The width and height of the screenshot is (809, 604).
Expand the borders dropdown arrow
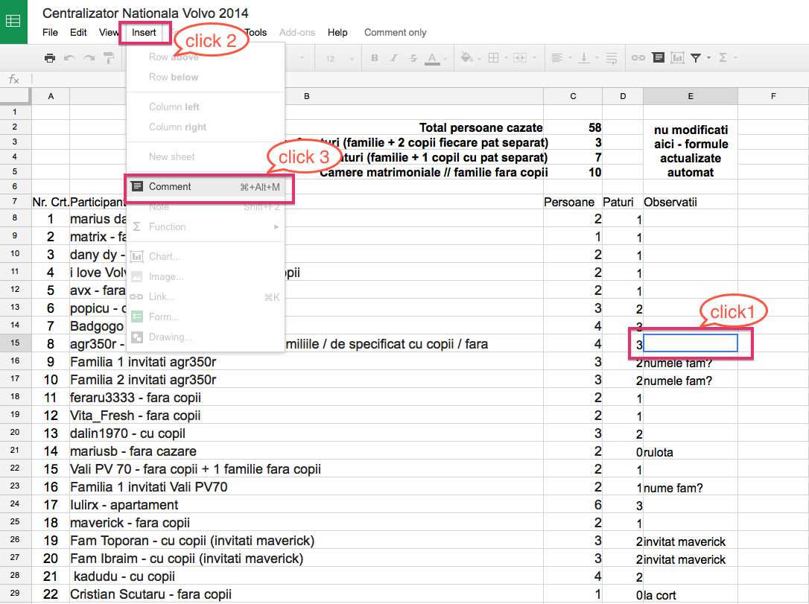point(506,58)
